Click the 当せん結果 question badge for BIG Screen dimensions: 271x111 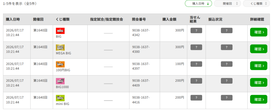pos(196,31)
